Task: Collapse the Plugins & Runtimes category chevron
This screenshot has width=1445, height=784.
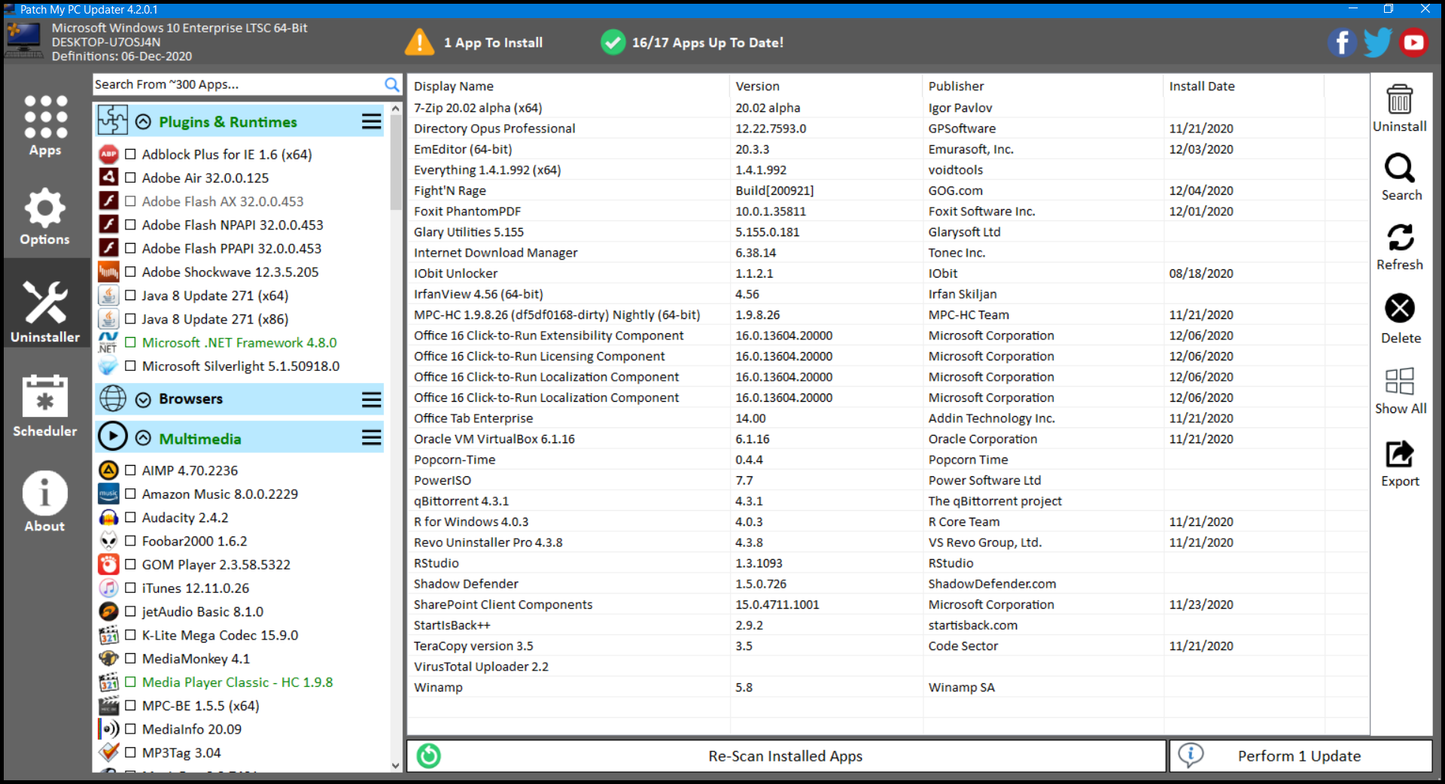Action: pyautogui.click(x=143, y=122)
